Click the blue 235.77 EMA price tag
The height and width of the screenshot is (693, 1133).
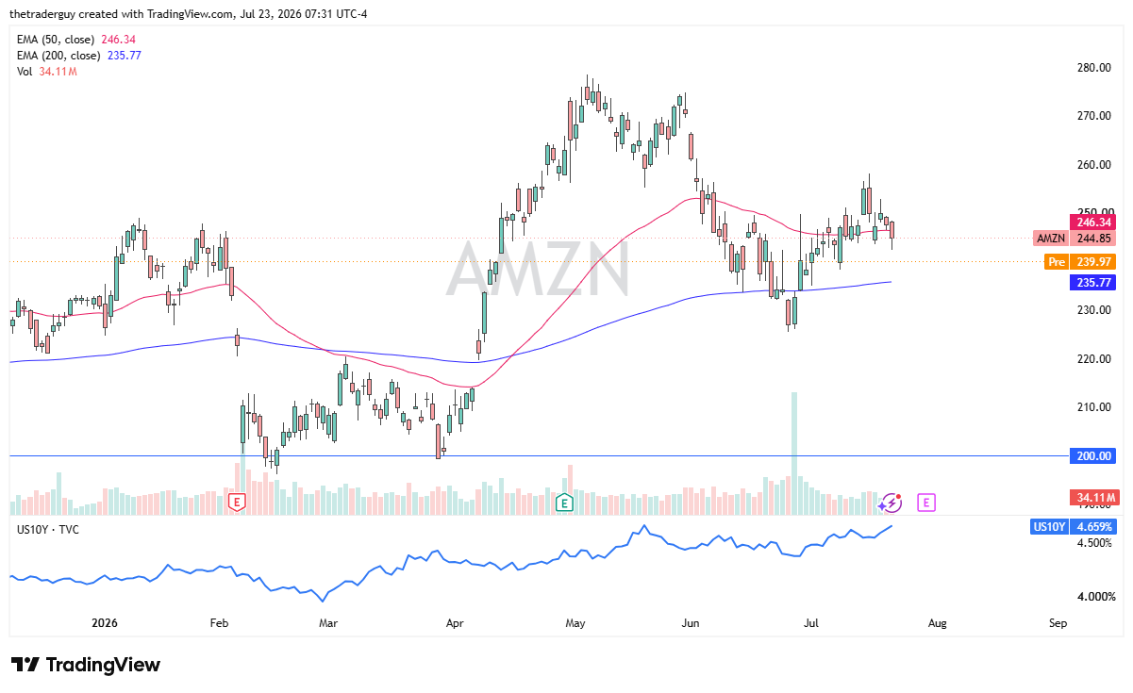[x=1092, y=282]
